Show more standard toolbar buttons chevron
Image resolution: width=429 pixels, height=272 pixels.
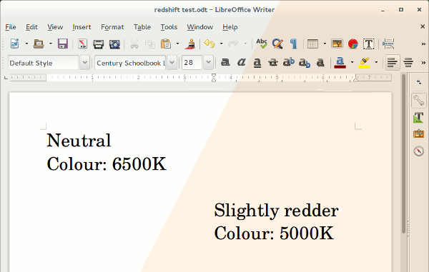pyautogui.click(x=423, y=44)
